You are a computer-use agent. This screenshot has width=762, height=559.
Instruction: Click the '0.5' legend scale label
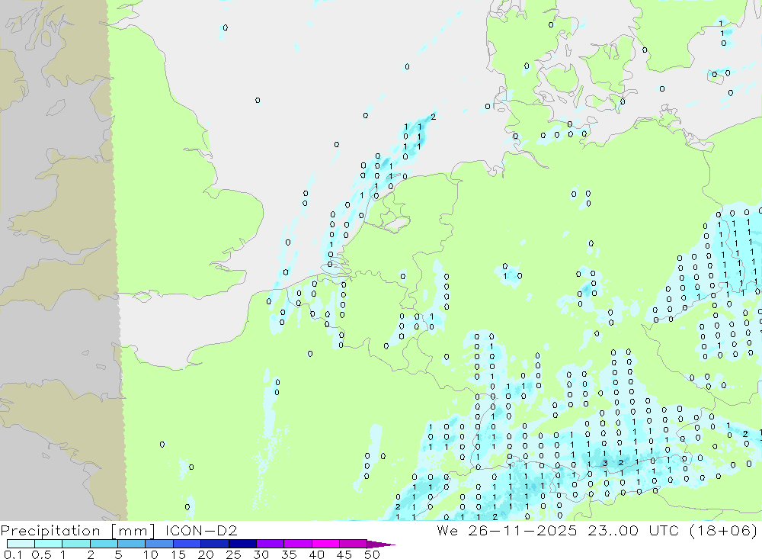41,554
